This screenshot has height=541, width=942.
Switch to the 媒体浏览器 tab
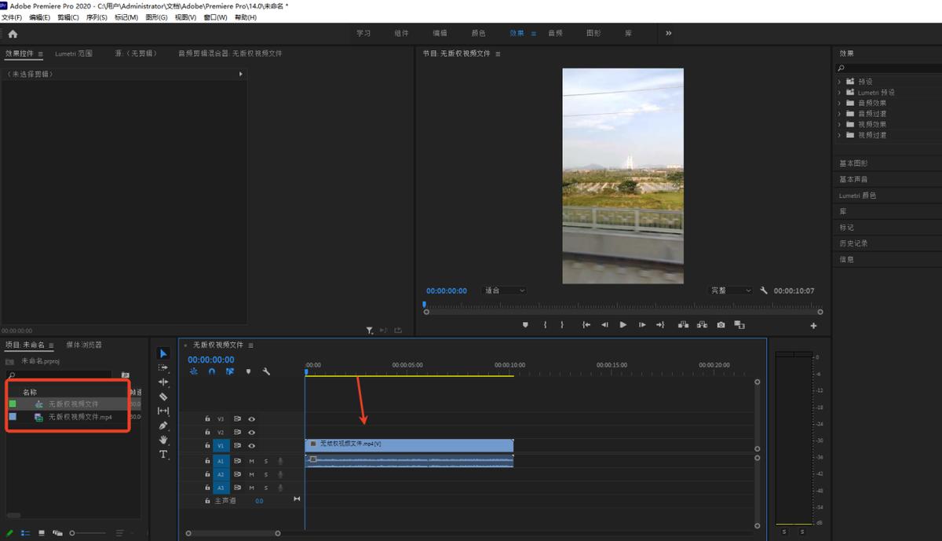(x=84, y=345)
